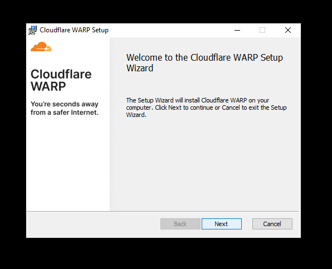
Task: Click the grayed-out Back button
Action: (180, 224)
